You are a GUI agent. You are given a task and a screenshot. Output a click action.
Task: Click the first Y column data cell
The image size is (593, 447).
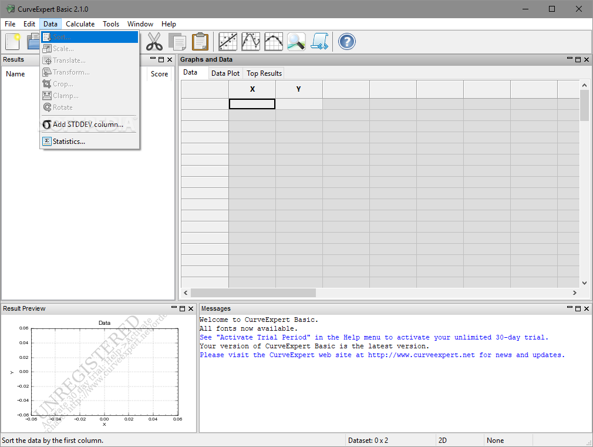click(x=299, y=104)
